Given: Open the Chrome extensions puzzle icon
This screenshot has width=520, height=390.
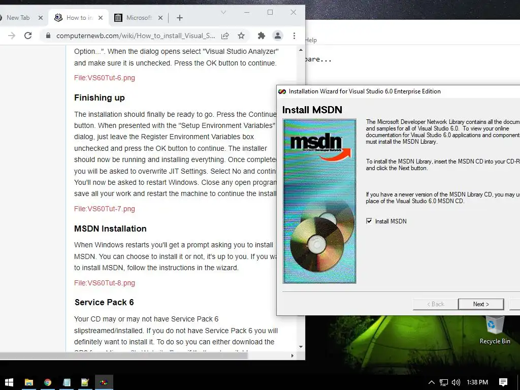Looking at the screenshot, I should pos(262,36).
